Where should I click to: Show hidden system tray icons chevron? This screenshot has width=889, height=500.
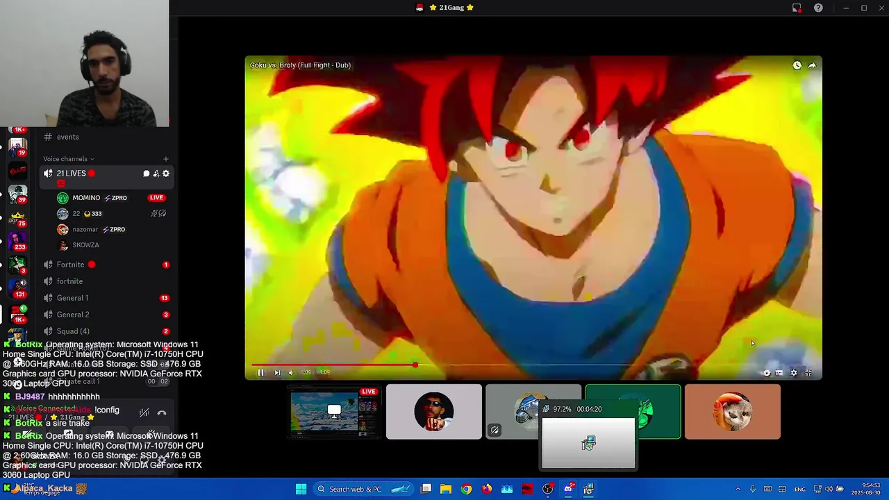[x=738, y=489]
